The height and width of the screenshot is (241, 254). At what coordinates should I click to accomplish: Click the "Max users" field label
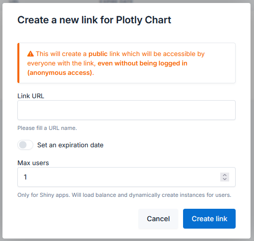[33, 163]
